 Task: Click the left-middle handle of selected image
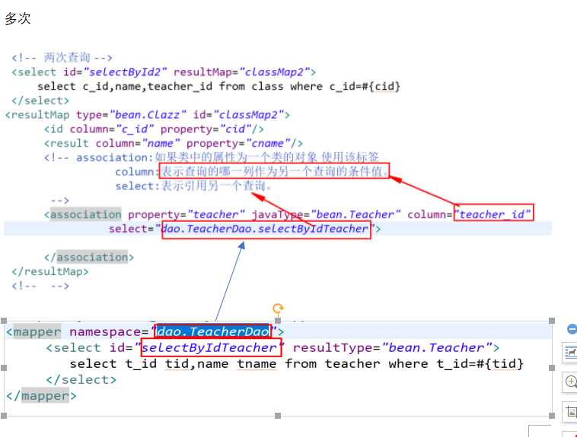tap(4, 368)
